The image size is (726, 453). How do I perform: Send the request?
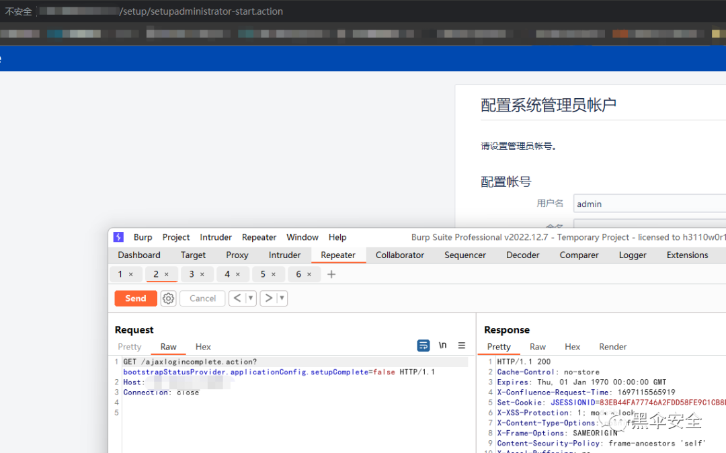pos(136,298)
